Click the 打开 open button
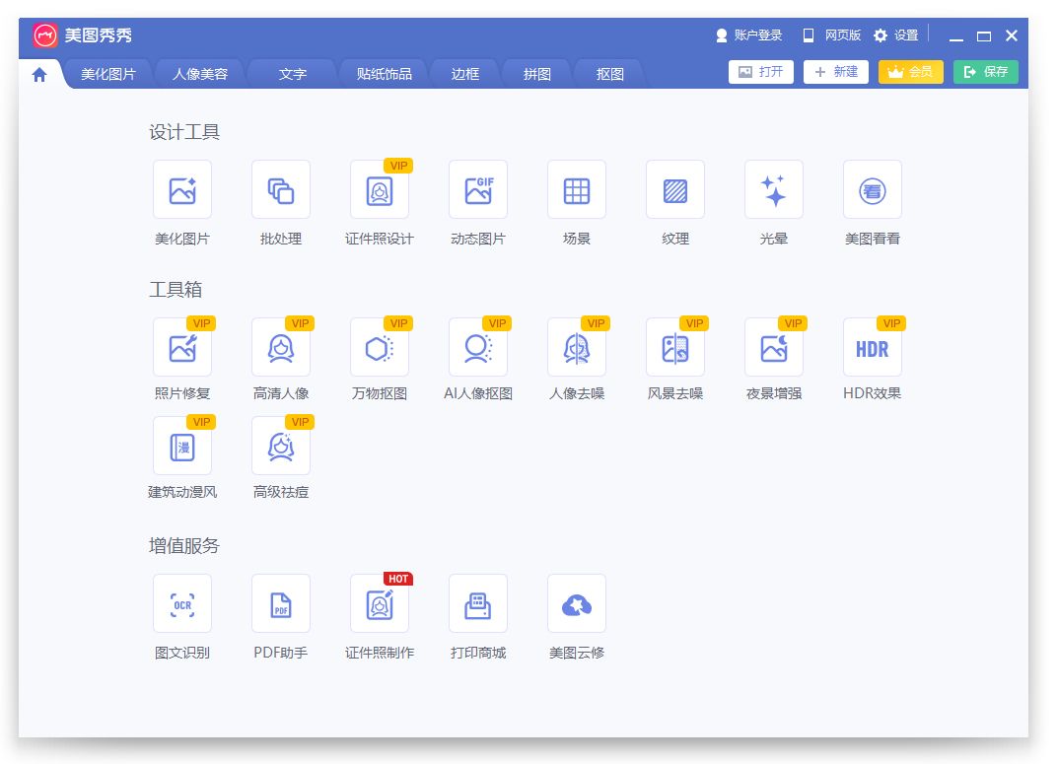 760,71
